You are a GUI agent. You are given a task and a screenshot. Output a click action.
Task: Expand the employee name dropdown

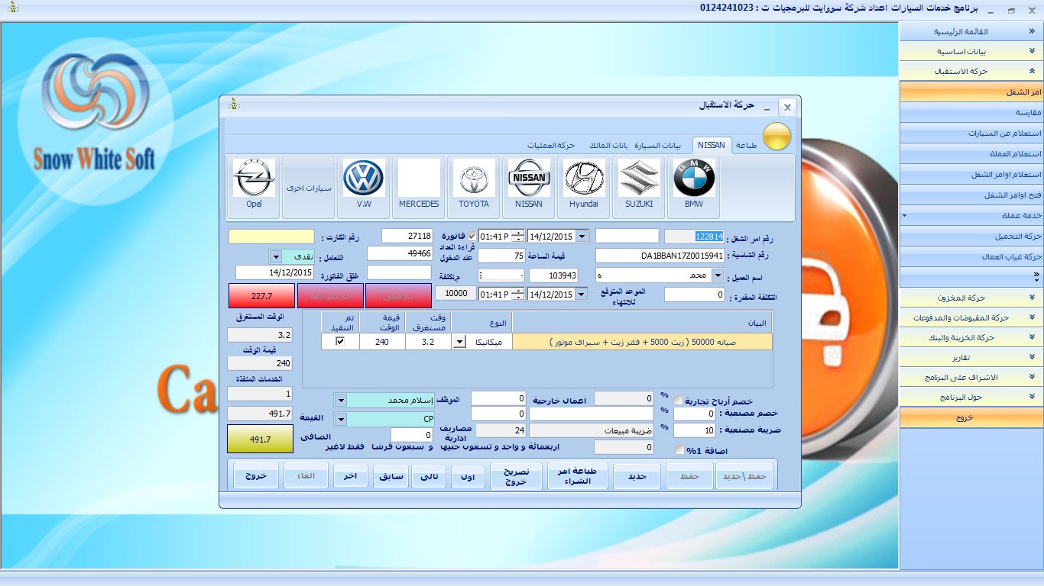tap(341, 401)
